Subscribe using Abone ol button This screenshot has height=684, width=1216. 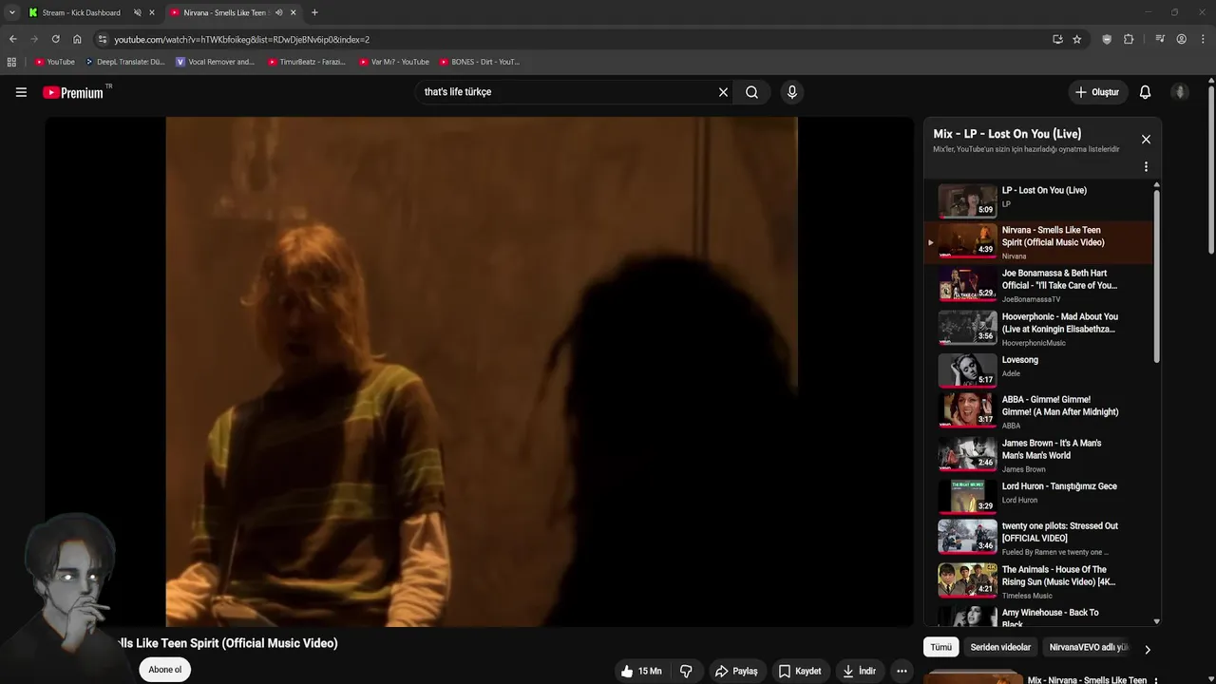pyautogui.click(x=164, y=670)
